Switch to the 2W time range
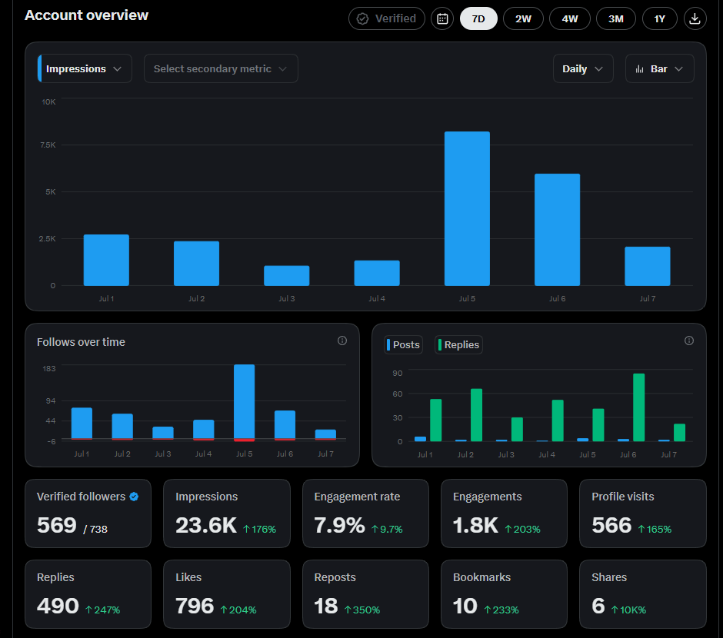Screen dimensions: 723x638 click(523, 19)
